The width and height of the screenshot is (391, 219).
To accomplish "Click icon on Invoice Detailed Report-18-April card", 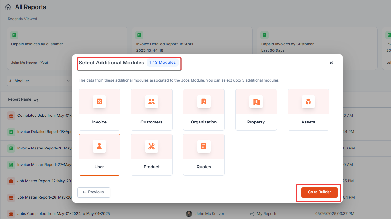I will (x=139, y=35).
